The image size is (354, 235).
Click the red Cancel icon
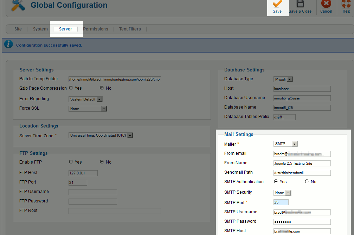pyautogui.click(x=326, y=4)
